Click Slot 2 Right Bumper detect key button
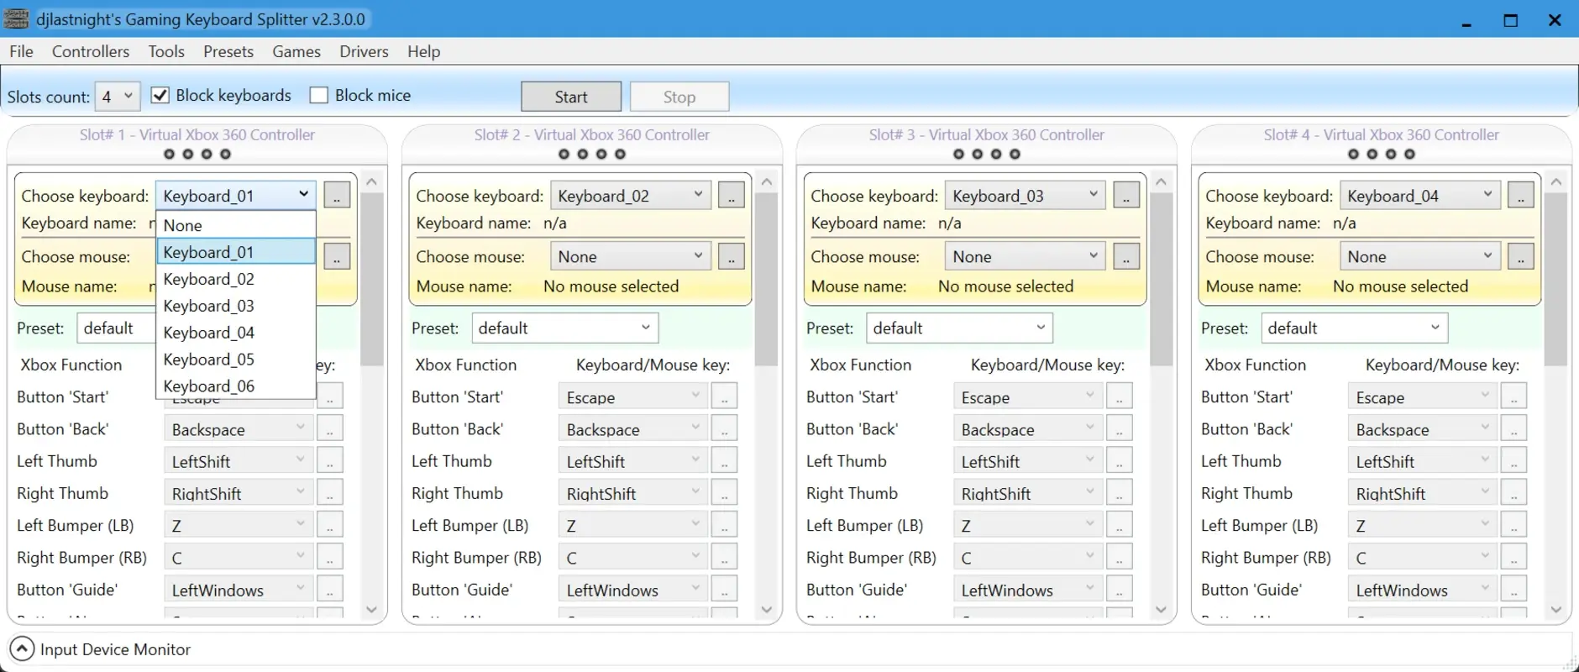The height and width of the screenshot is (672, 1579). click(x=724, y=557)
